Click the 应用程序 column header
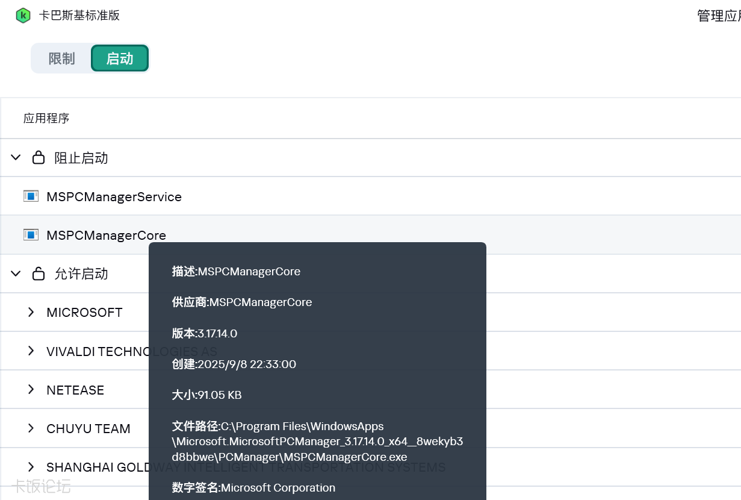Screen dimensions: 741x500 [46, 119]
